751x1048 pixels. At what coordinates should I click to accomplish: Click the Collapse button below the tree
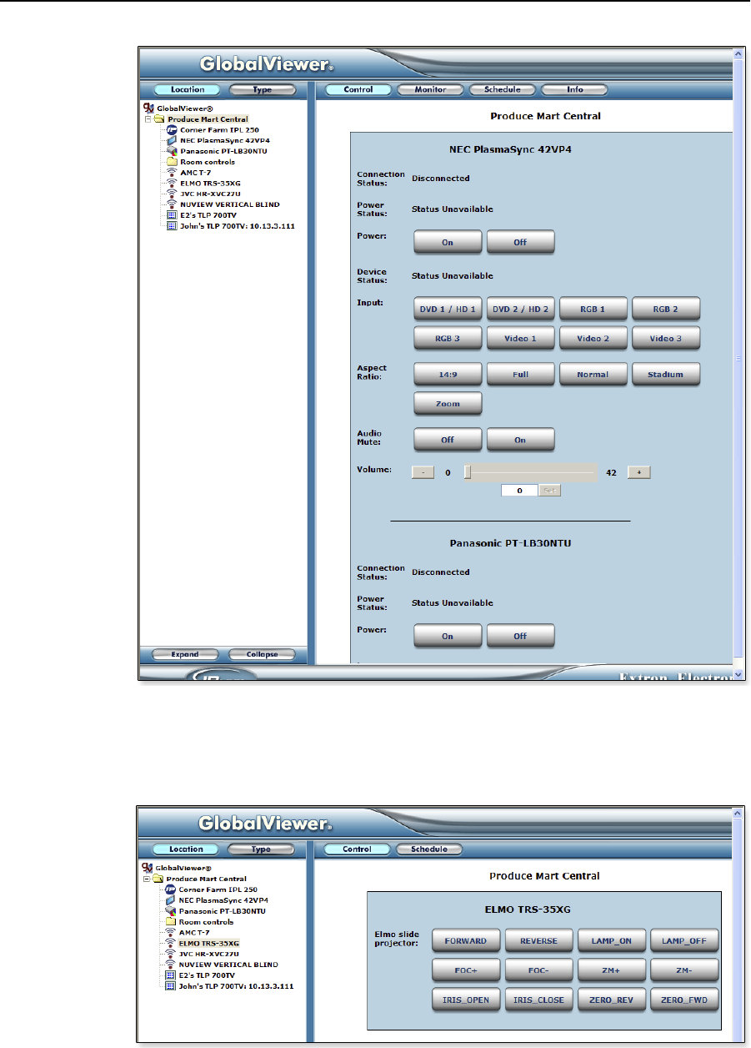pos(262,654)
